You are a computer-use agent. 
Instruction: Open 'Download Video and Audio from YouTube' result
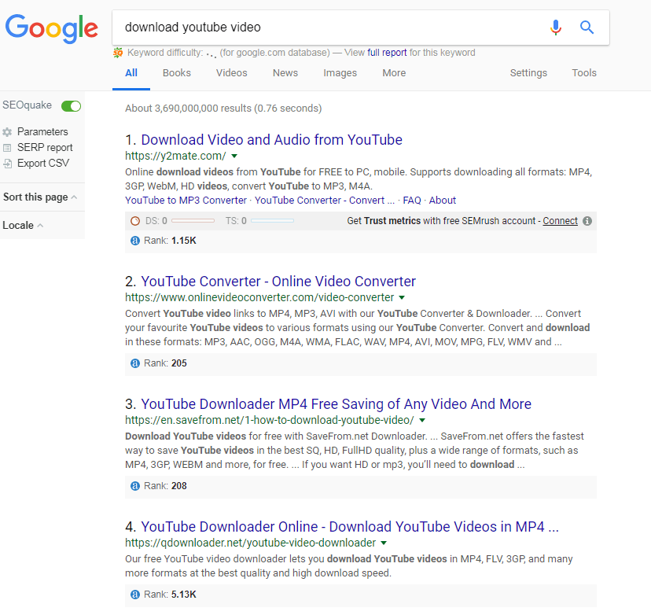click(x=271, y=140)
